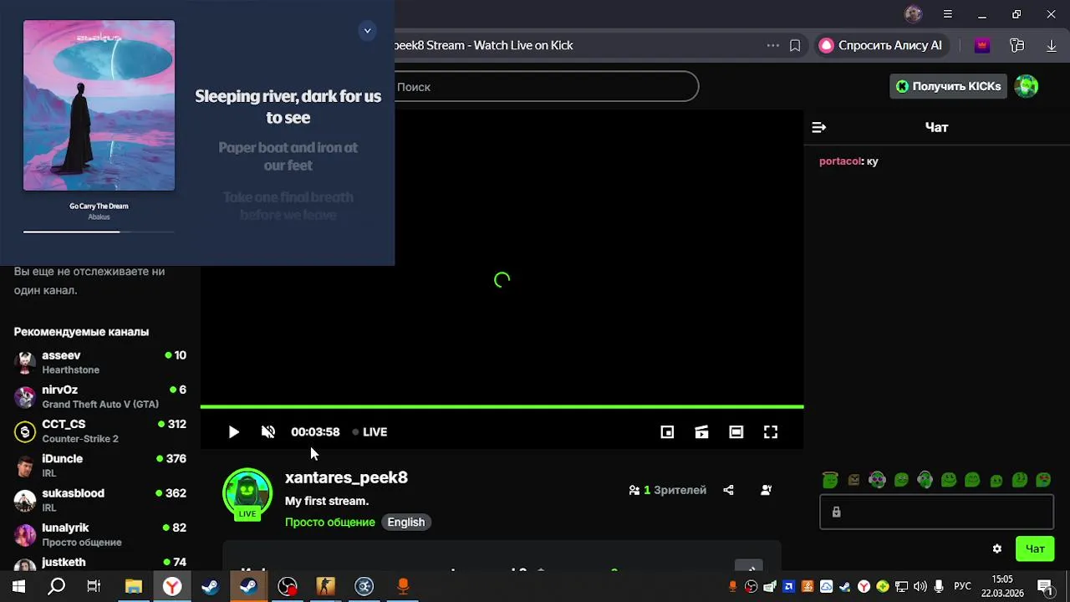Open recommended channel CCT_CS
1070x602 pixels.
click(100, 431)
